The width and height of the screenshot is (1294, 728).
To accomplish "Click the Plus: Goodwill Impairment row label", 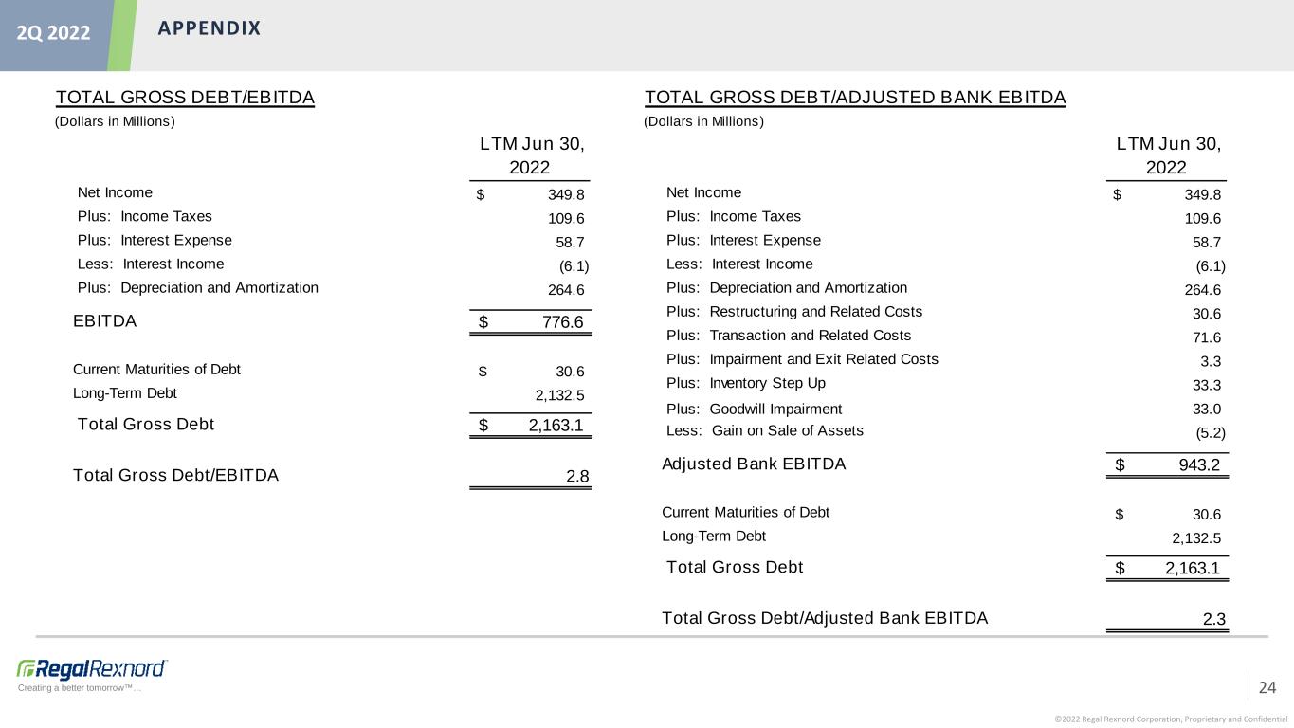I will [x=754, y=409].
